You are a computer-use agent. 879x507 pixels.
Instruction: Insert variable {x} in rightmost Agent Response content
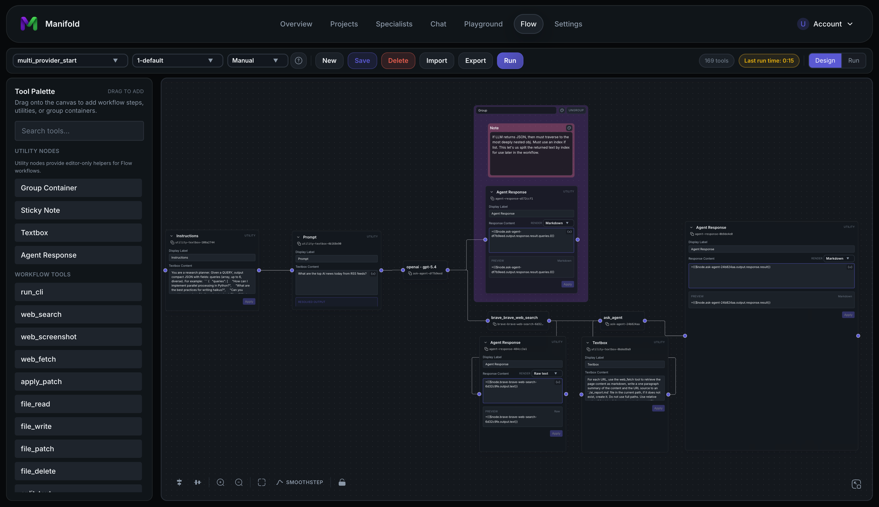coord(850,267)
